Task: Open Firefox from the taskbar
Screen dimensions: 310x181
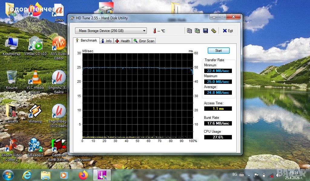Action: click(83, 175)
